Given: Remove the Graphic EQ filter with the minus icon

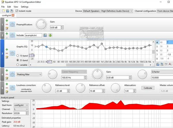Looking at the screenshot, I should pyautogui.click(x=7, y=54).
